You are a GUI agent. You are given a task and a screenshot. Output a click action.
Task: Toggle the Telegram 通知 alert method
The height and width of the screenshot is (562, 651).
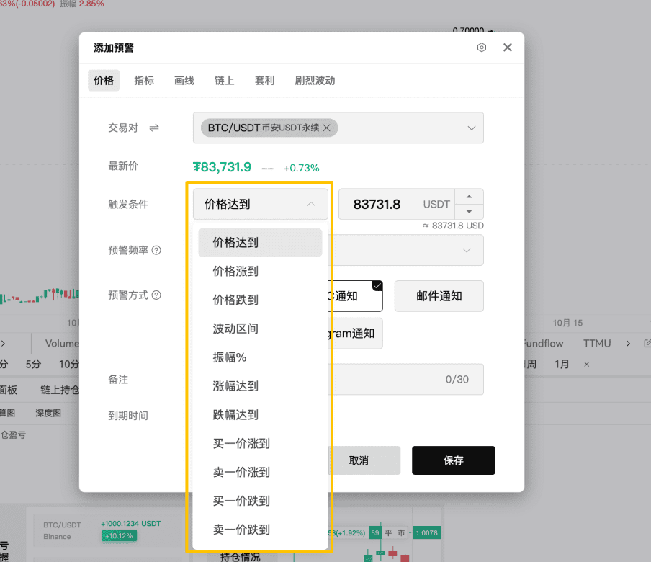(356, 333)
